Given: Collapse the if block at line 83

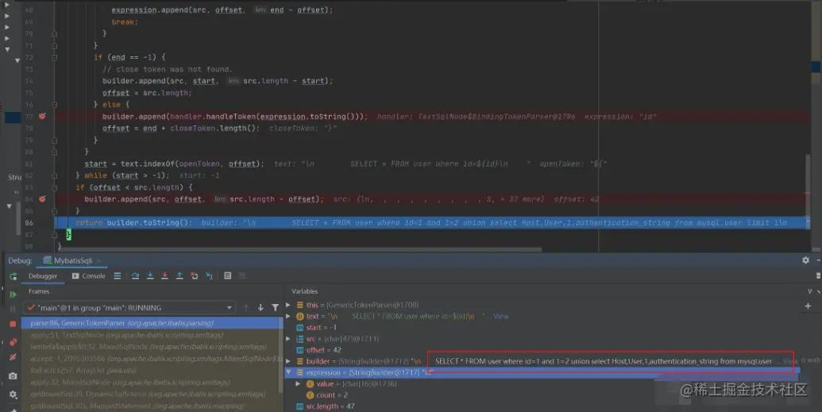Looking at the screenshot, I should coord(55,187).
